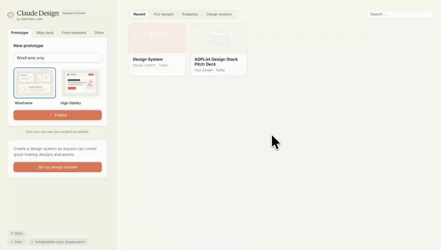This screenshot has width=441, height=250.
Task: Open the Design systems tab
Action: click(x=219, y=14)
